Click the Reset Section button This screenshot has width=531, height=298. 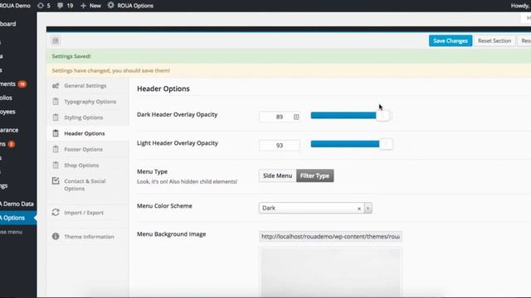[x=494, y=41]
